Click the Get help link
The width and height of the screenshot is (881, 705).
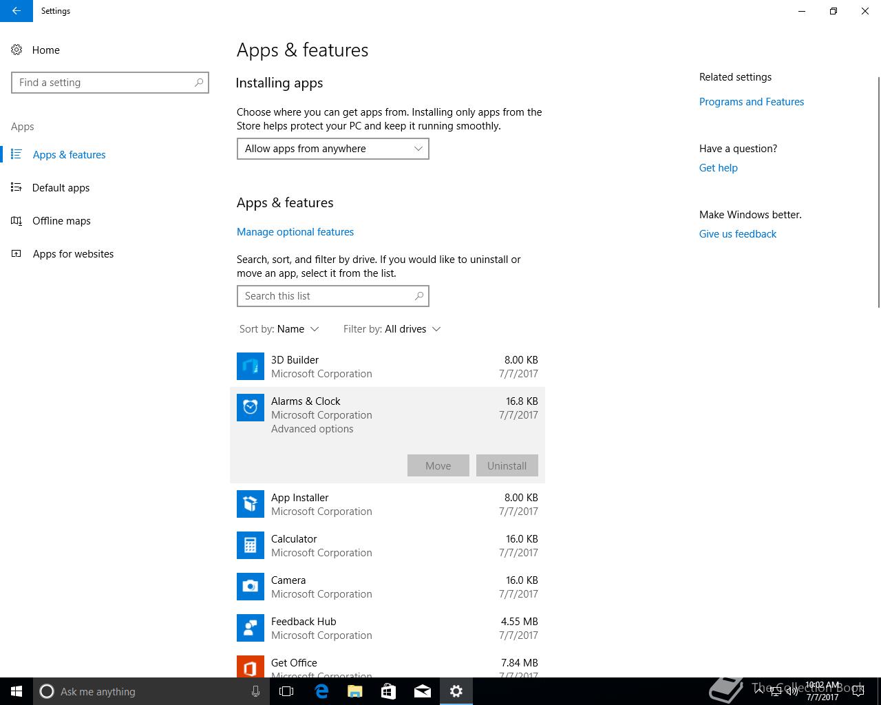[x=719, y=168]
